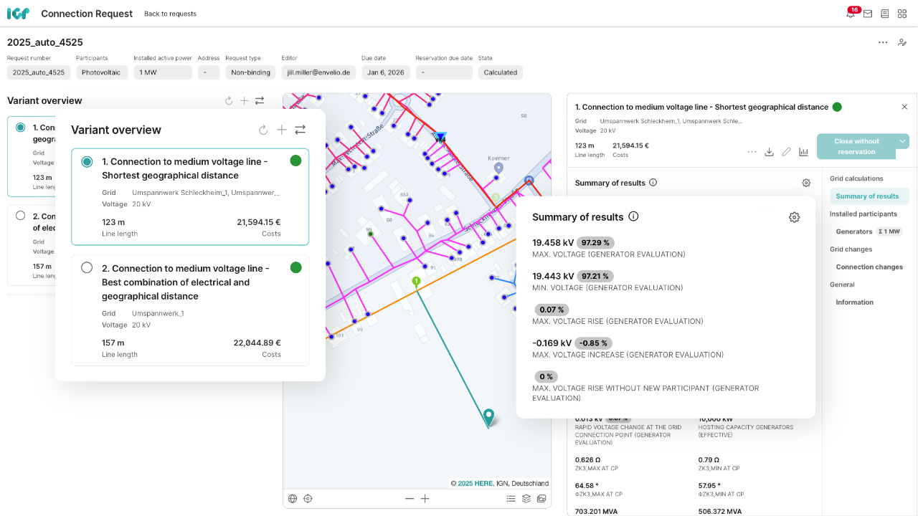Open the notifications bell with 16 badge
This screenshot has height=516, width=918.
click(851, 14)
